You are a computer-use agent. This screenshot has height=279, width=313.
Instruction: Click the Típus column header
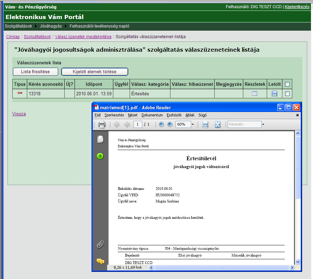(x=20, y=84)
